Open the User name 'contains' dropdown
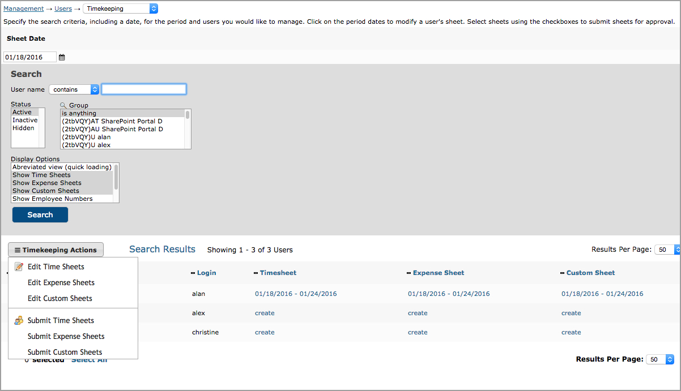 74,89
